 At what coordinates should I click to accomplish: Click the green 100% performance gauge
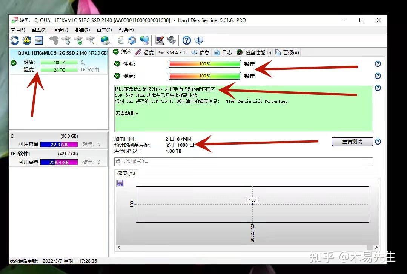(205, 64)
